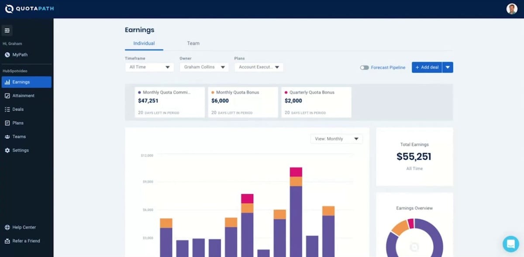Expand the Add deal arrow menu
This screenshot has width=524, height=257.
[x=448, y=67]
